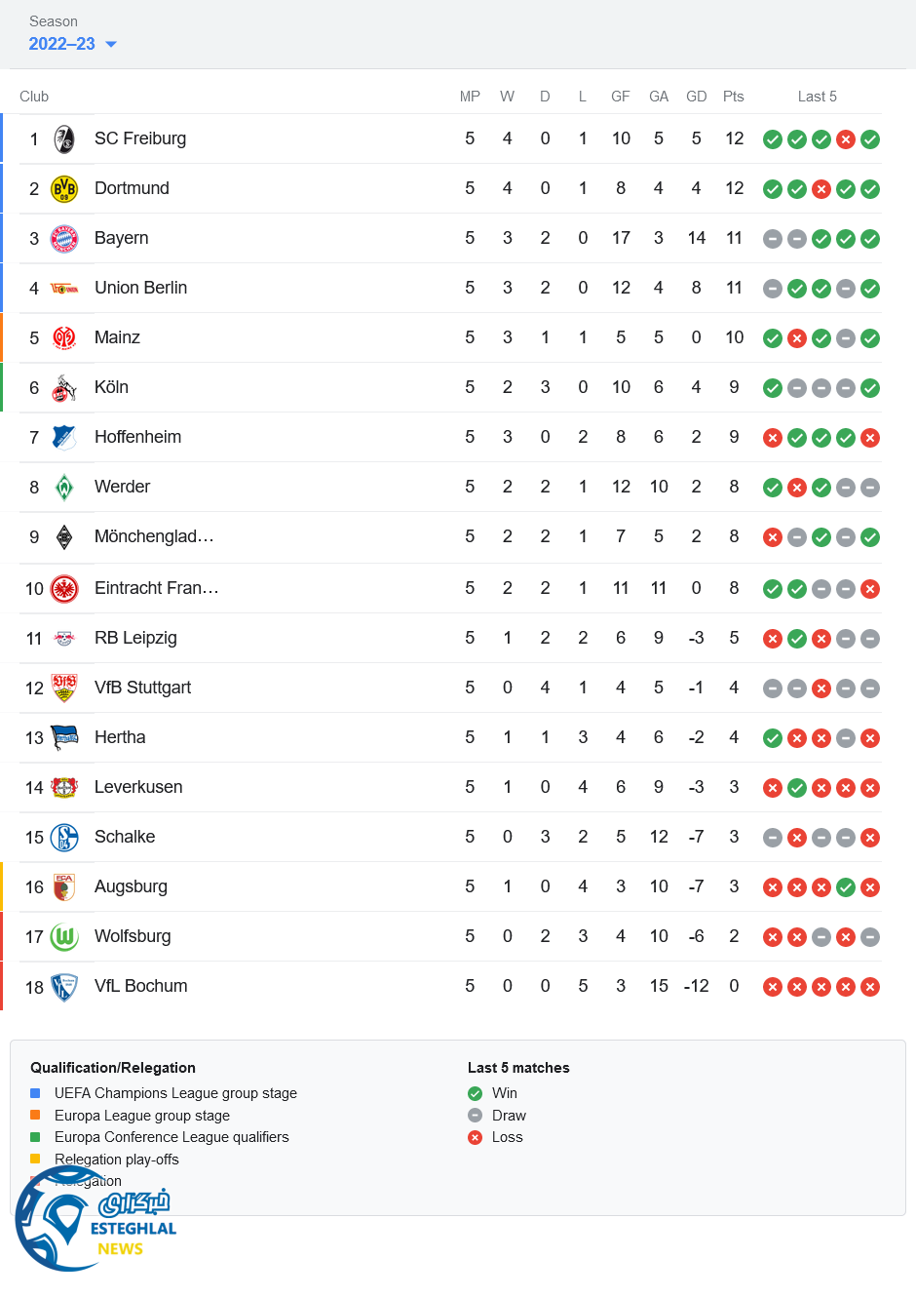Image resolution: width=916 pixels, height=1298 pixels.
Task: Click the green Conference League legend swatch
Action: 35,1137
